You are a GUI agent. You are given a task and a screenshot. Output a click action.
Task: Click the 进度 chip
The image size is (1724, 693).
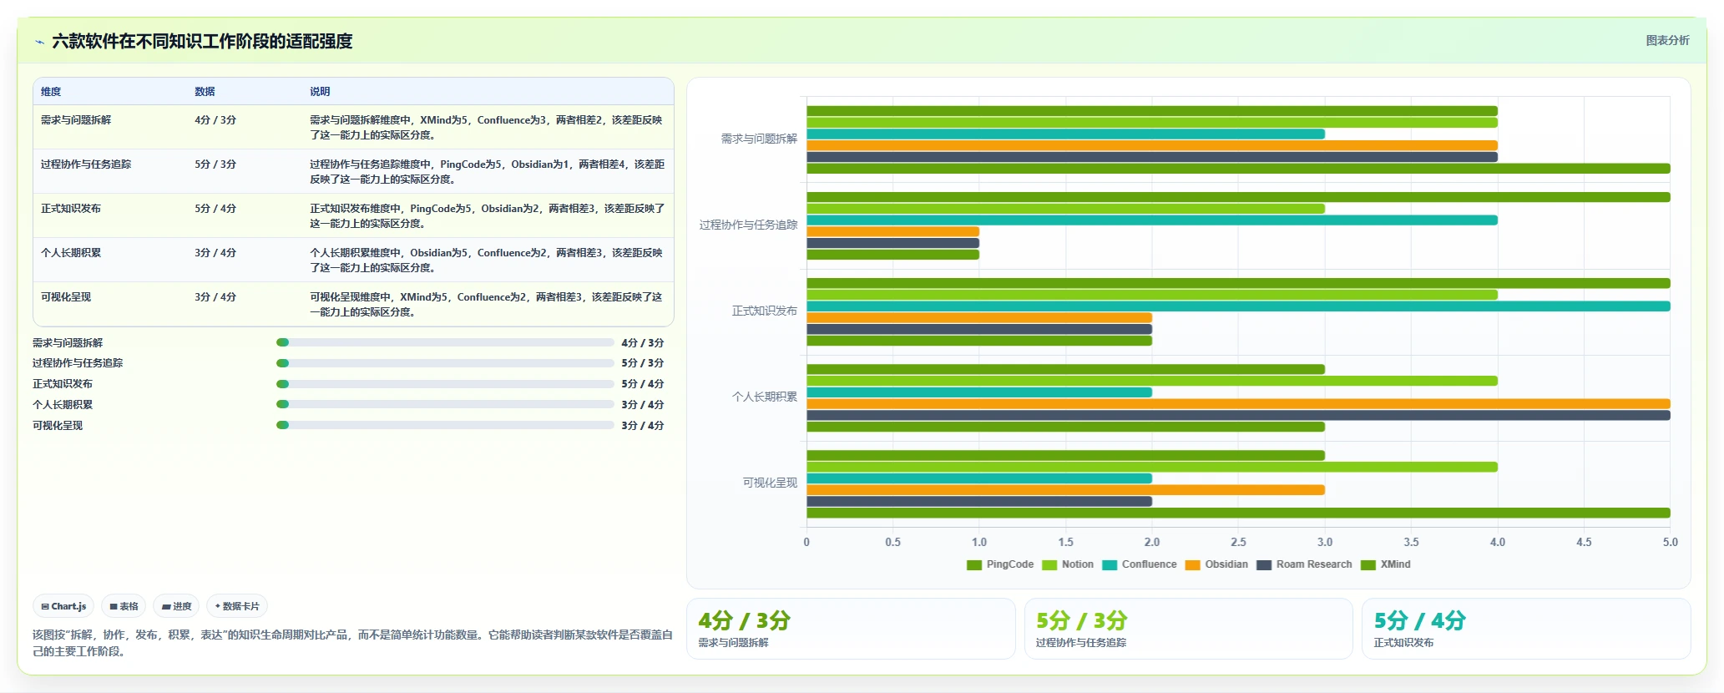(x=176, y=606)
